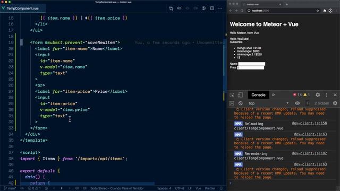Go forward in the browser
Image resolution: width=340 pixels, height=191 pixels.
click(236, 11)
